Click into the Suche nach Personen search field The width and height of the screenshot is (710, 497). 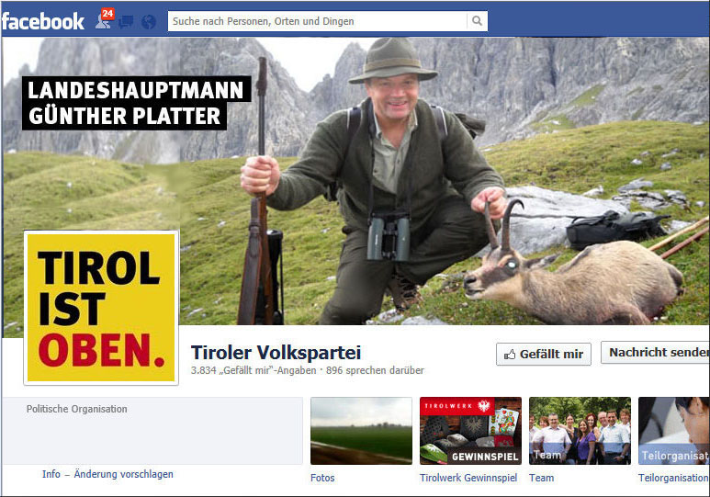pos(318,21)
